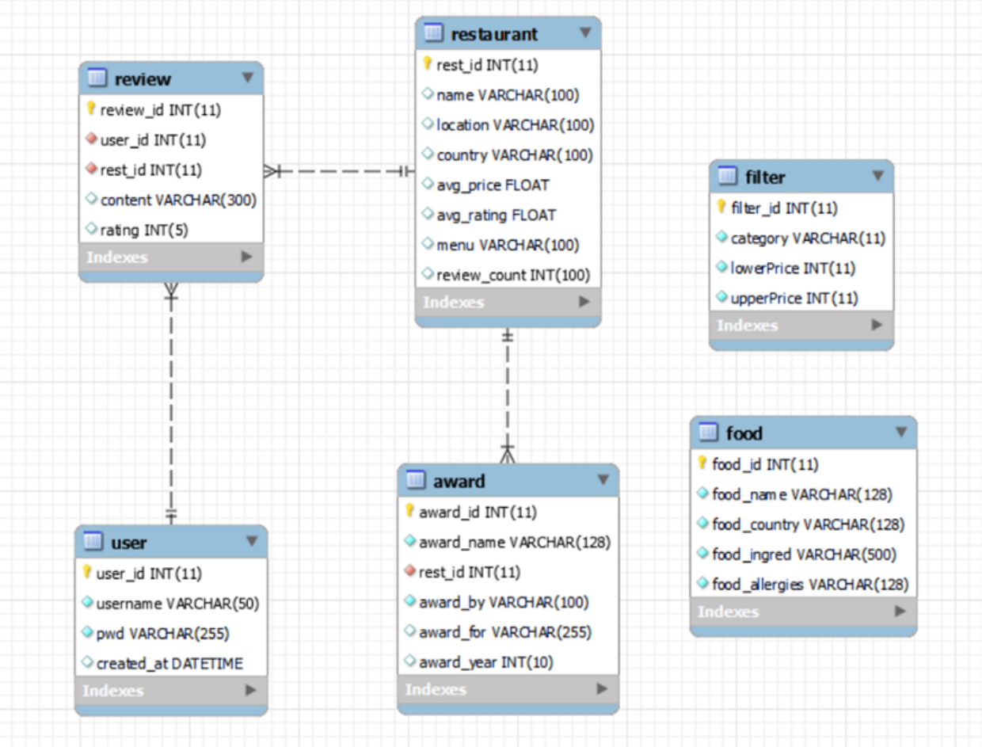Click the review rest_id foreign key diamond
Viewport: 982px width, 747px height.
point(91,170)
